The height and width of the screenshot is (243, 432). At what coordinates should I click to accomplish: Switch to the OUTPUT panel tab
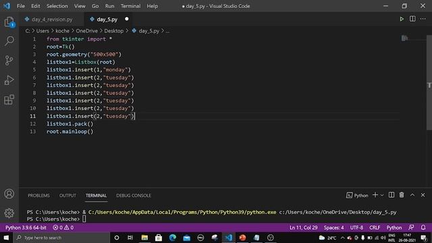pyautogui.click(x=67, y=195)
